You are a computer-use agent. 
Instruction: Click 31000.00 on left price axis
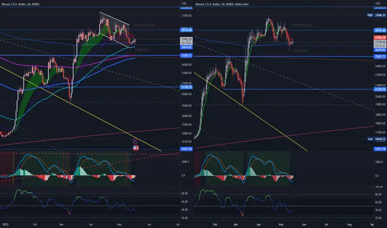[186, 15]
